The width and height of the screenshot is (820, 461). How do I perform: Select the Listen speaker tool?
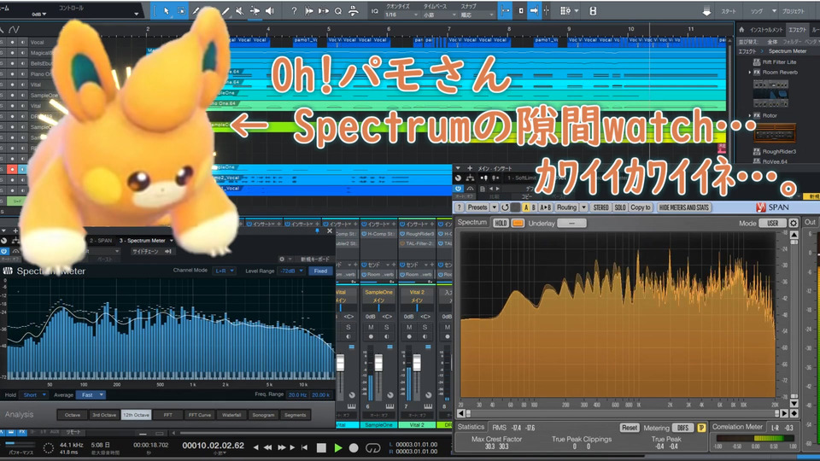pyautogui.click(x=270, y=11)
